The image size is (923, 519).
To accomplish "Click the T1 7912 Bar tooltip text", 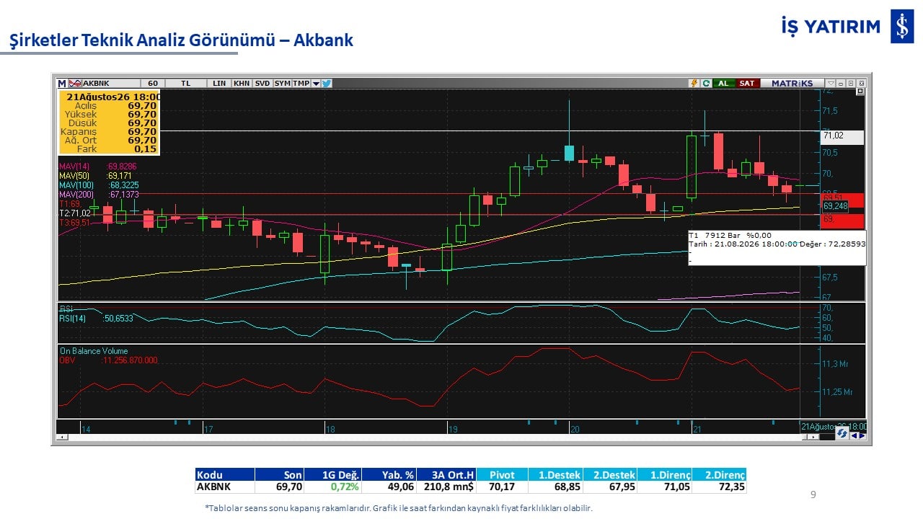I will click(730, 235).
